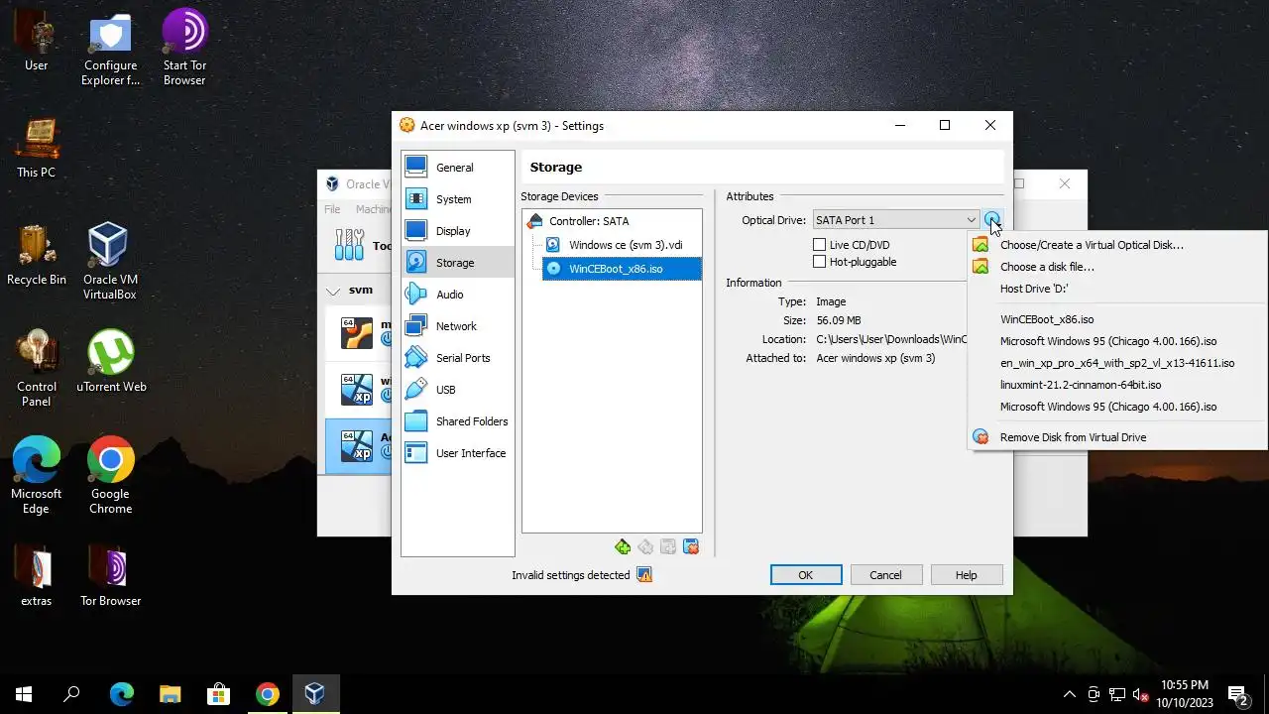Viewport: 1269px width, 714px height.
Task: Click the OK button
Action: 806,575
